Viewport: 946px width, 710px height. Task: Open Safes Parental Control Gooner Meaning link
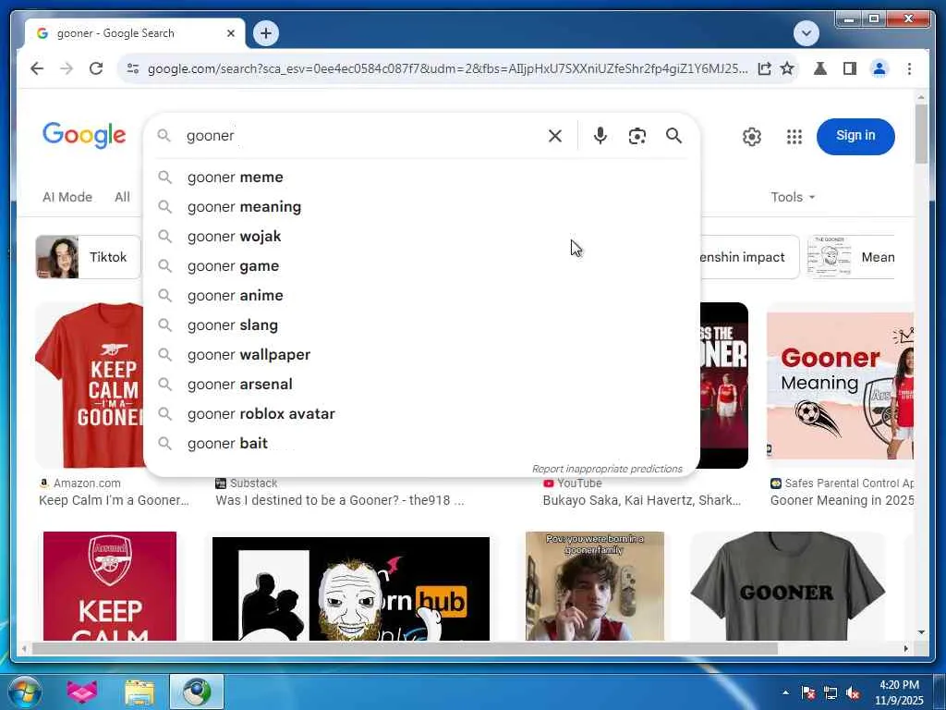843,500
